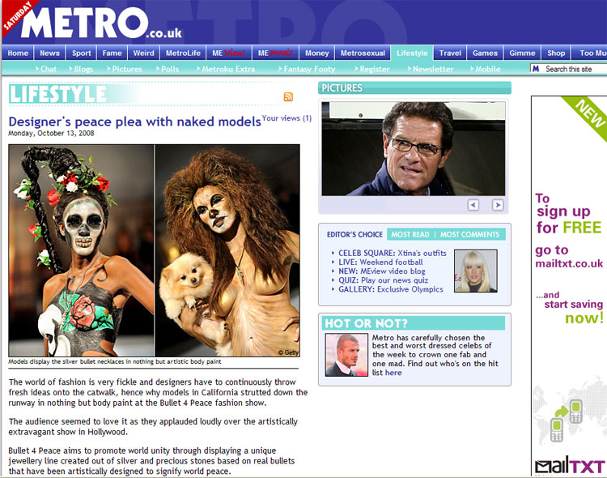The height and width of the screenshot is (478, 607).
Task: Open the Editor's Choice blonde celebrity thumbnail
Action: click(x=475, y=271)
